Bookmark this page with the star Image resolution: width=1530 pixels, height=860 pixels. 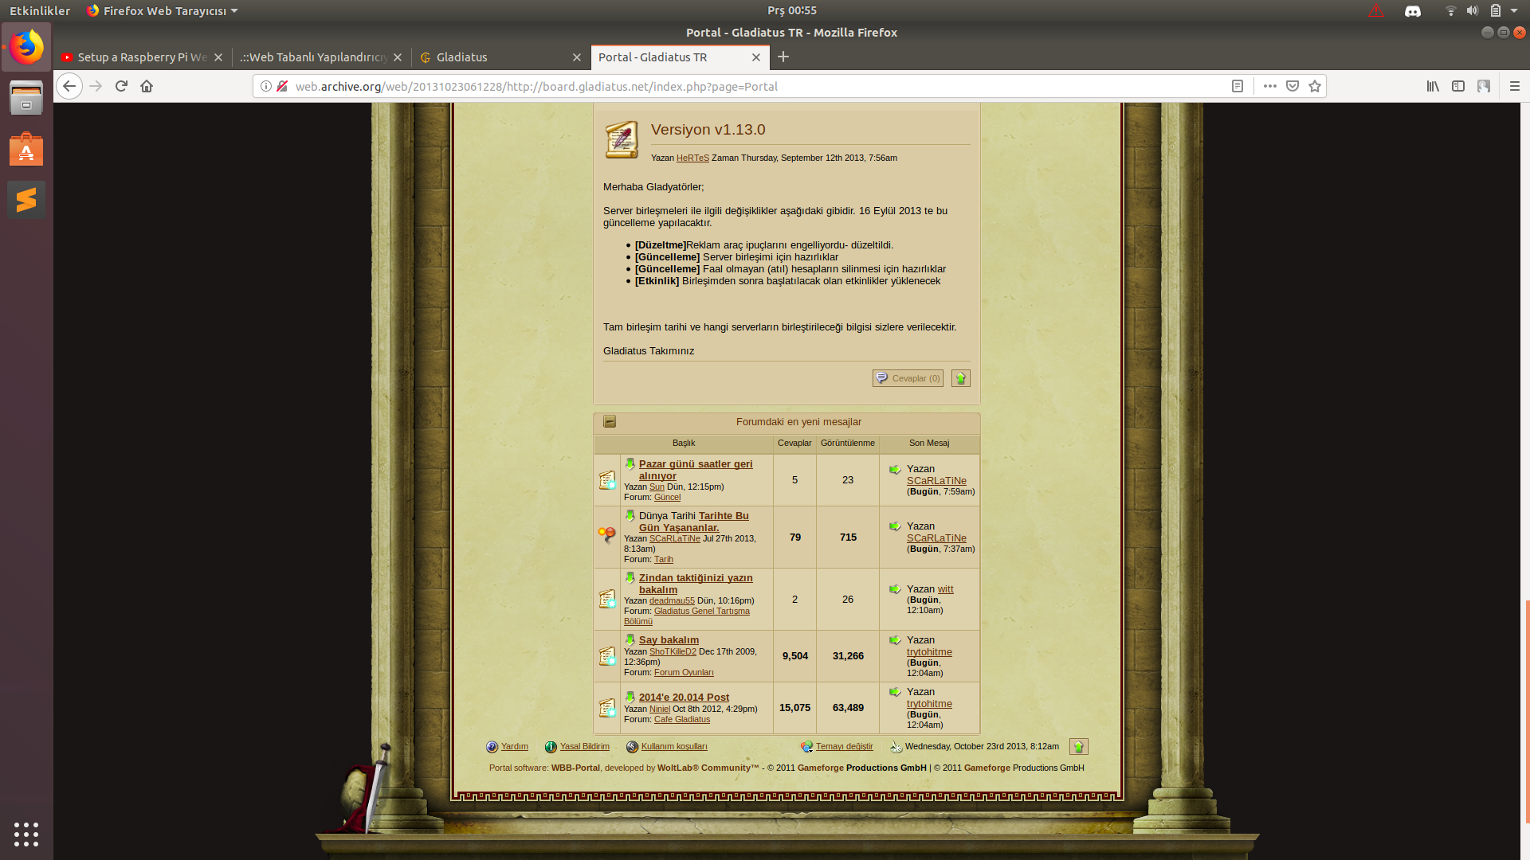[1315, 86]
